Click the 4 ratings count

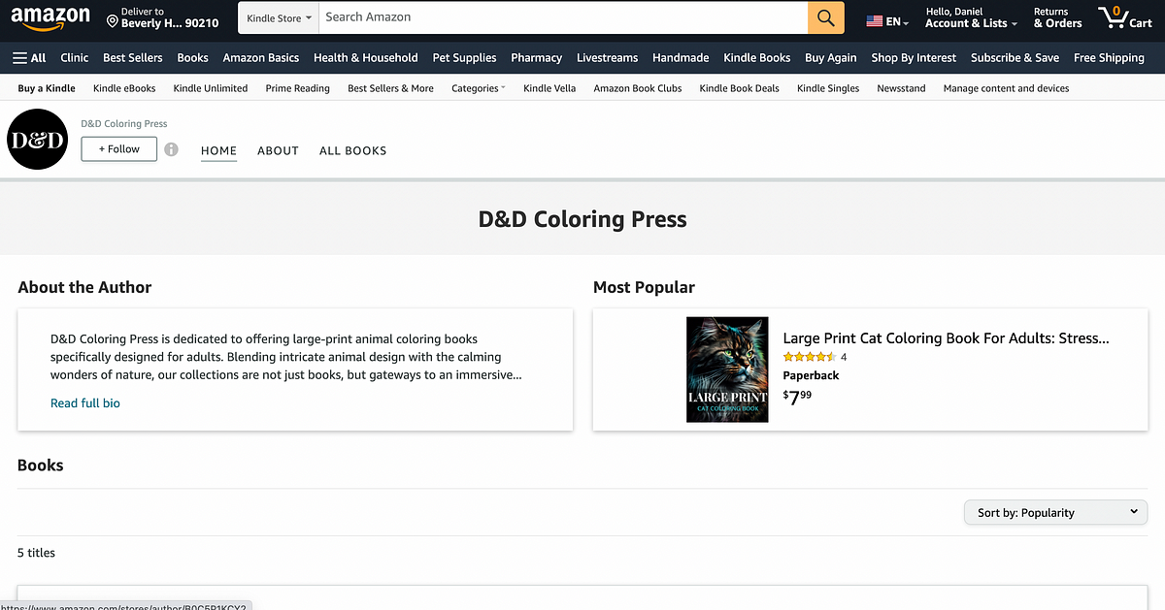[x=844, y=357]
